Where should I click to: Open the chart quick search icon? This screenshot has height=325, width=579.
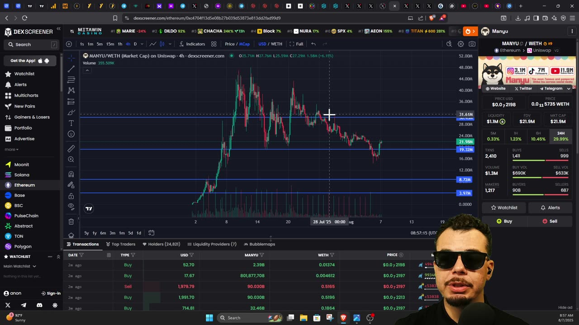449,44
